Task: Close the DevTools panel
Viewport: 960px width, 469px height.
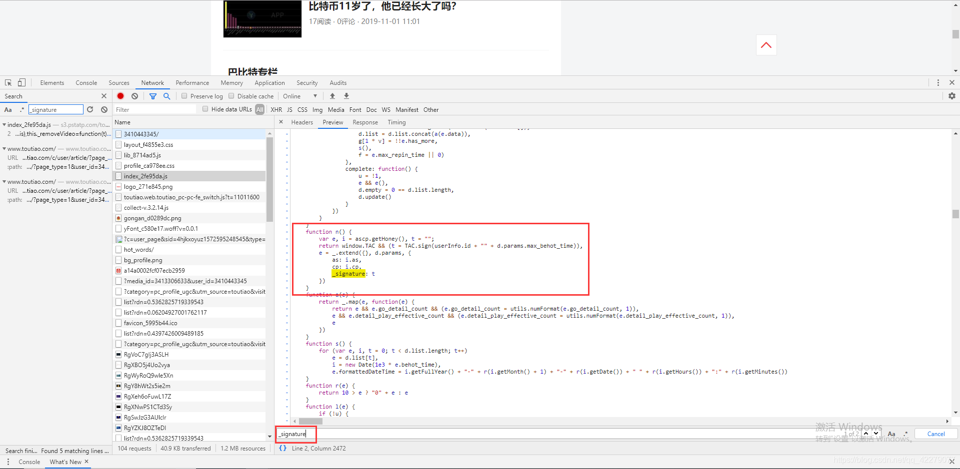Action: [x=952, y=82]
